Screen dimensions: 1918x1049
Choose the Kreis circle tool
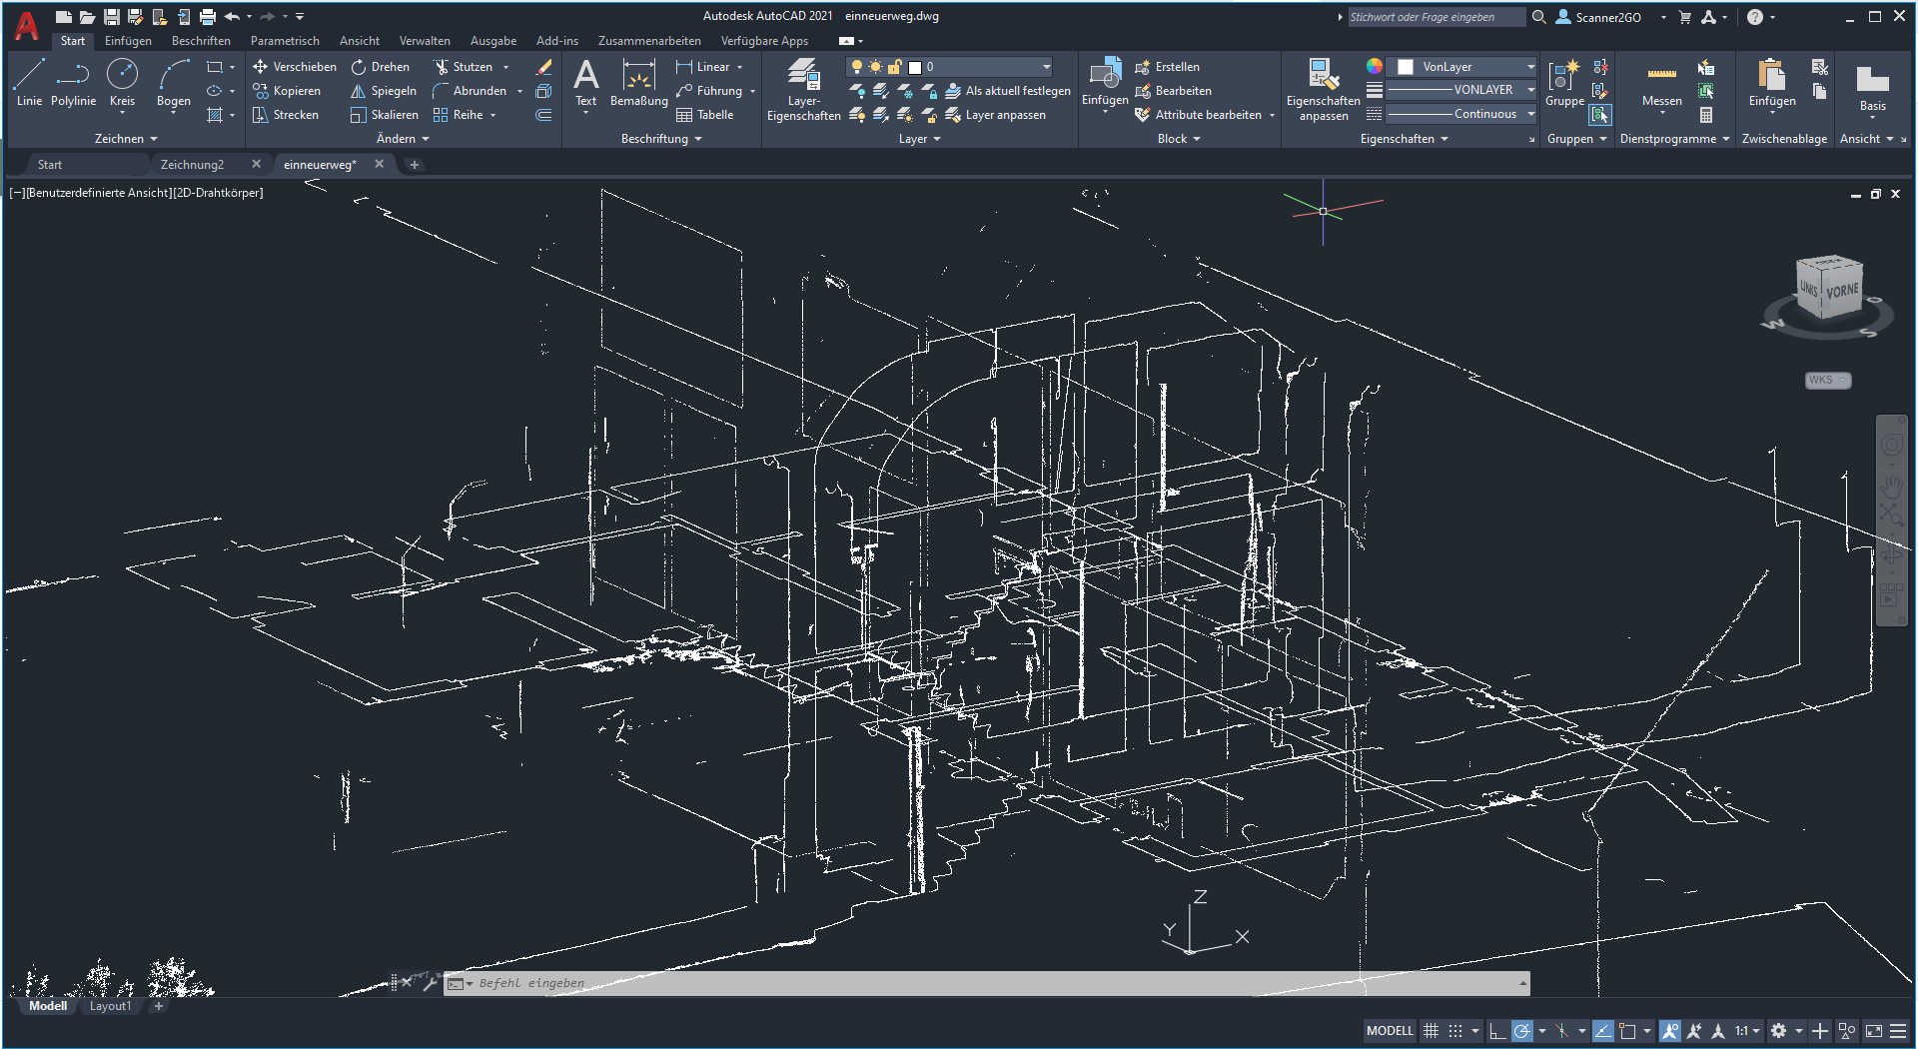pyautogui.click(x=122, y=82)
